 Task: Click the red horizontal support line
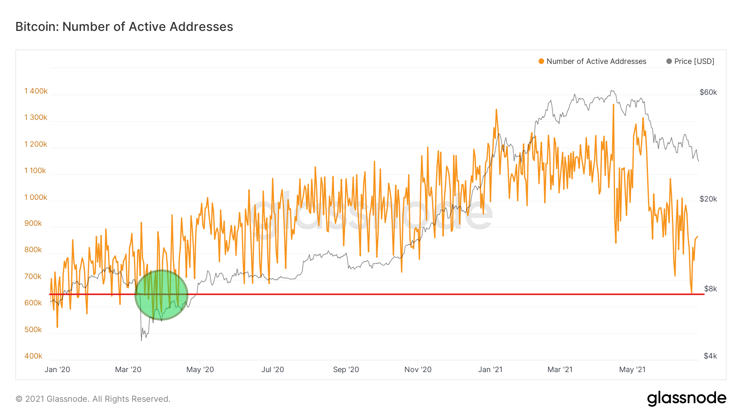click(x=371, y=294)
